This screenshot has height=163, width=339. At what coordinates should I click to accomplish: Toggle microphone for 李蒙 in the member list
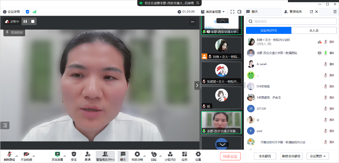pyautogui.click(x=326, y=53)
